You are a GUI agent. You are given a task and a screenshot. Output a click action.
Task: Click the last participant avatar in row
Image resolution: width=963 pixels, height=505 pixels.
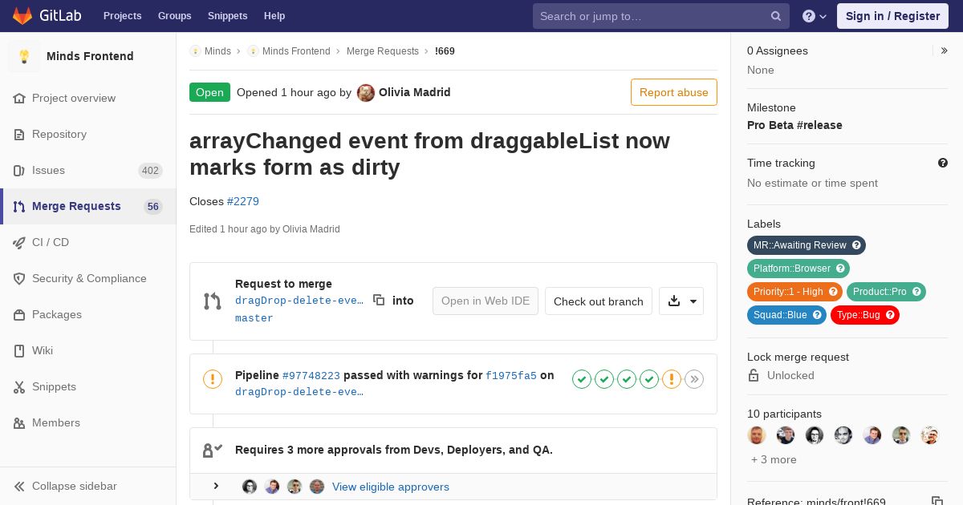930,435
